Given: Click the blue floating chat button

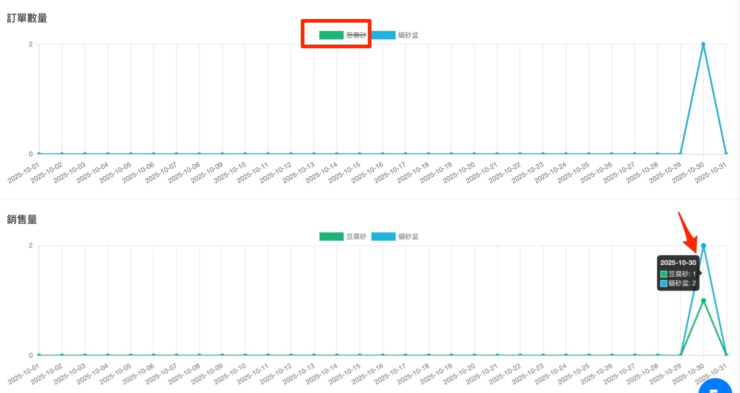Looking at the screenshot, I should (715, 388).
